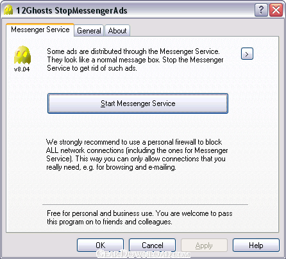Switch to the General tab
This screenshot has height=259, width=286.
tap(89, 31)
